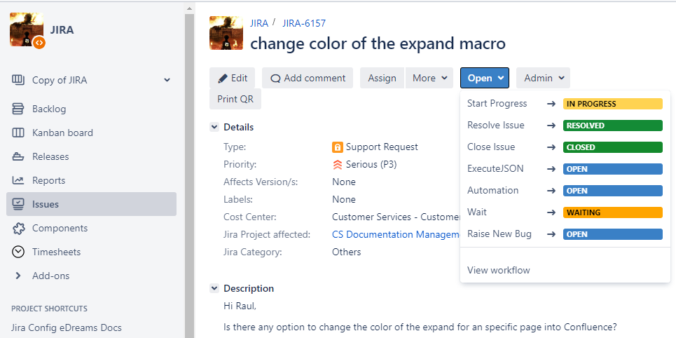Open the More actions dropdown

pyautogui.click(x=429, y=78)
